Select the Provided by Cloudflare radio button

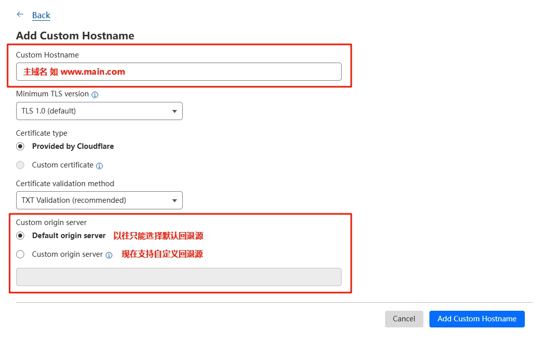click(20, 146)
